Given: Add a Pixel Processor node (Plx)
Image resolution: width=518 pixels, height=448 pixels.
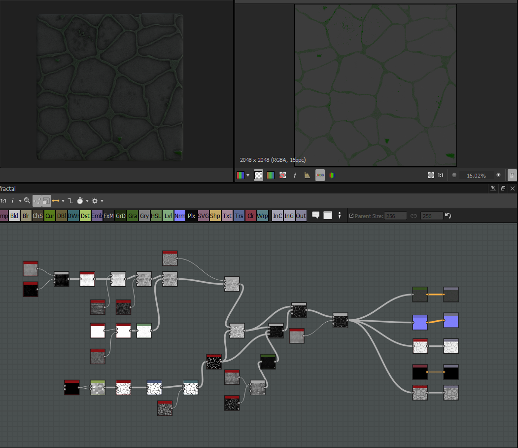Looking at the screenshot, I should [x=192, y=216].
